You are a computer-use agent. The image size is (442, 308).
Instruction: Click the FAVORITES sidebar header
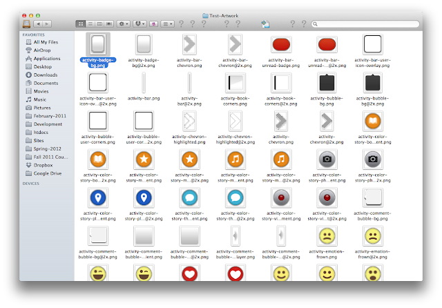(34, 35)
